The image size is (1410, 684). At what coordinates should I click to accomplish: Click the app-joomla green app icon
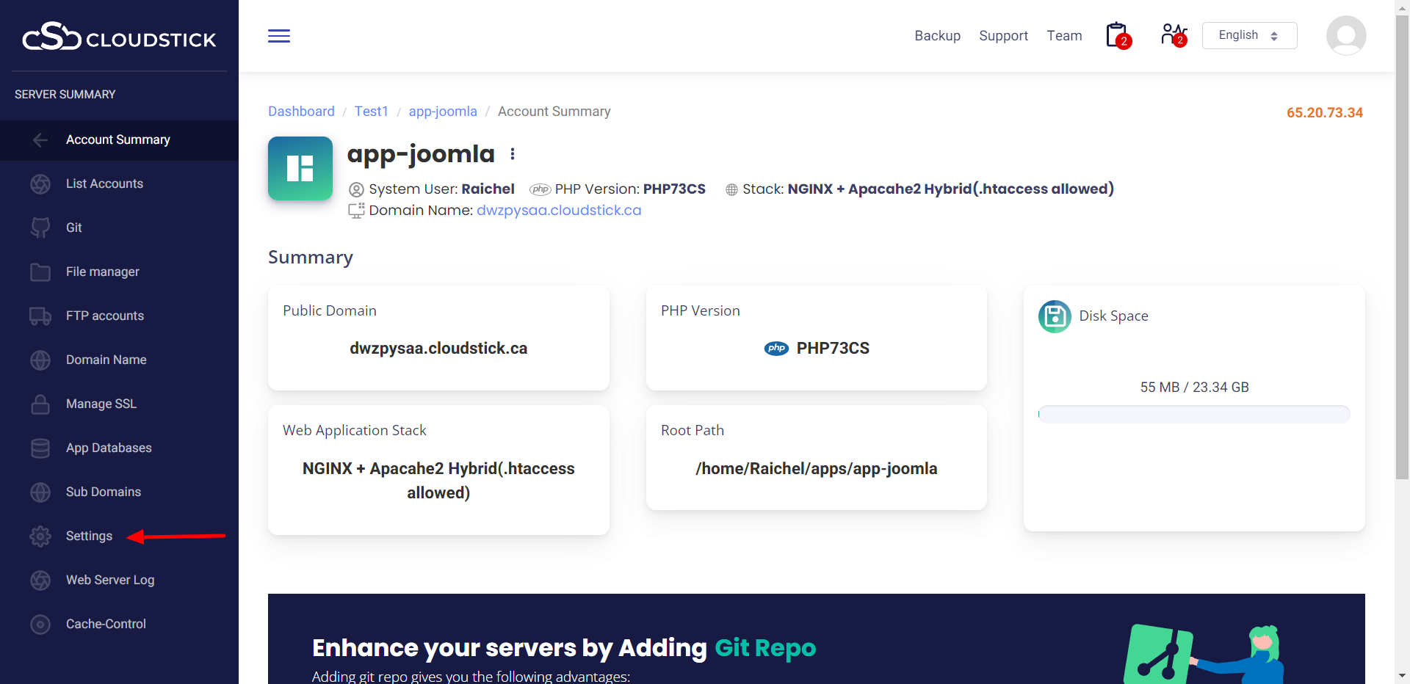coord(300,168)
